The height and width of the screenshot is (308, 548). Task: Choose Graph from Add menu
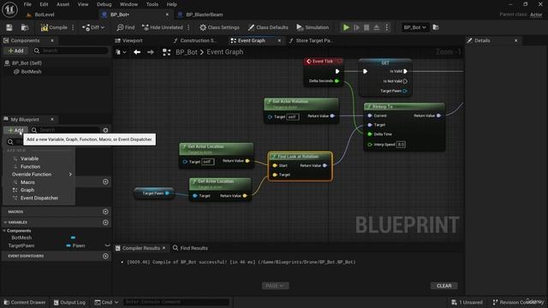pyautogui.click(x=27, y=190)
